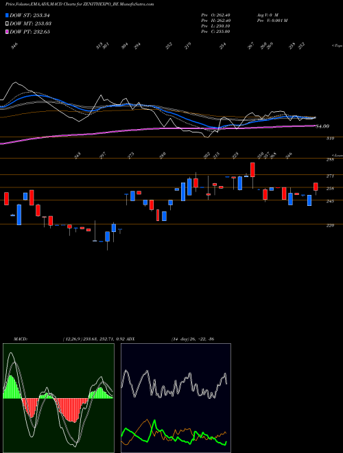Click the rightmost red candlestick
The image size is (343, 453).
pos(316,187)
